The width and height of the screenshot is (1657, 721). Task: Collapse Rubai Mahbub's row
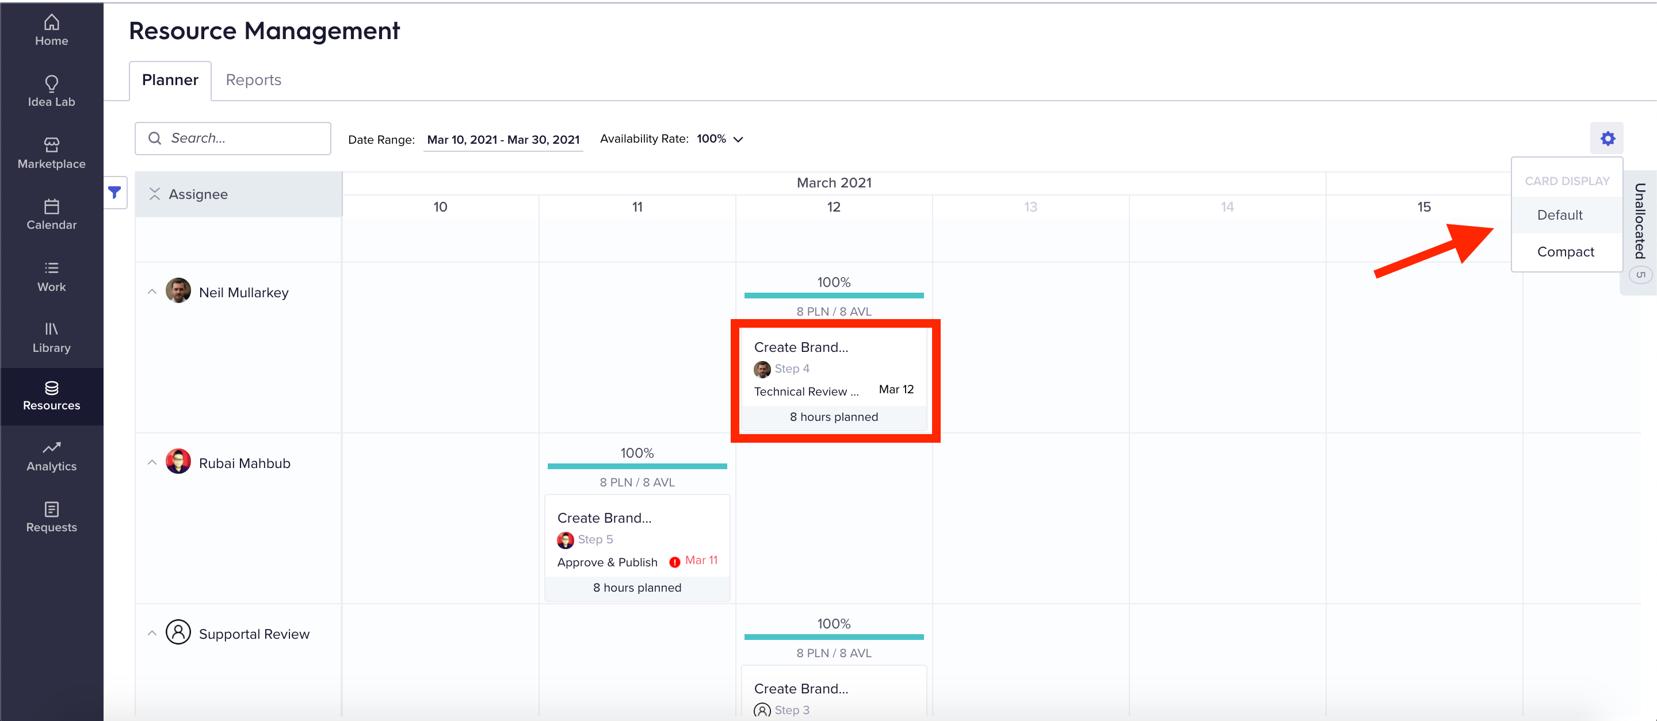(152, 463)
